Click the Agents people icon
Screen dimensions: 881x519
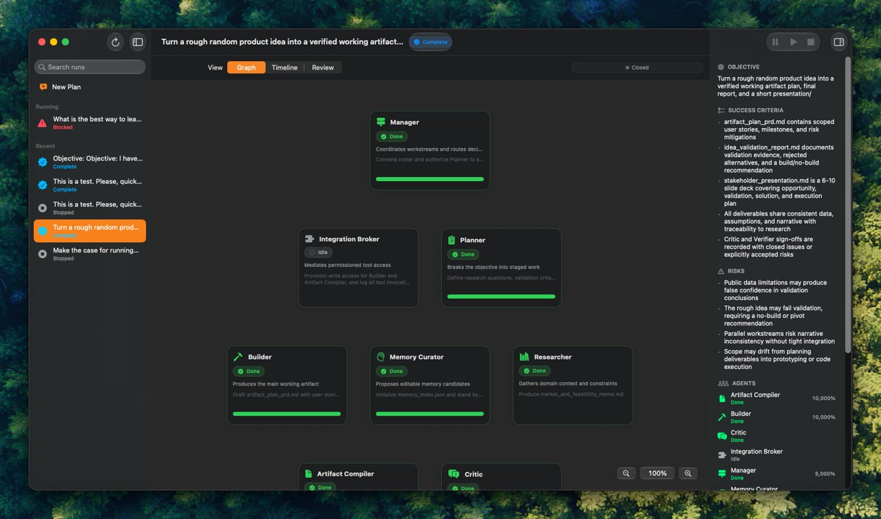point(723,383)
